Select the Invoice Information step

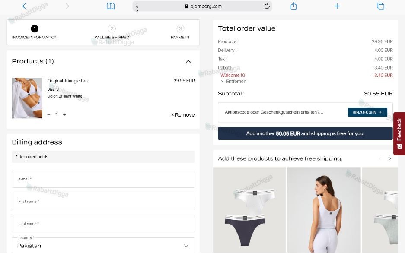[35, 32]
